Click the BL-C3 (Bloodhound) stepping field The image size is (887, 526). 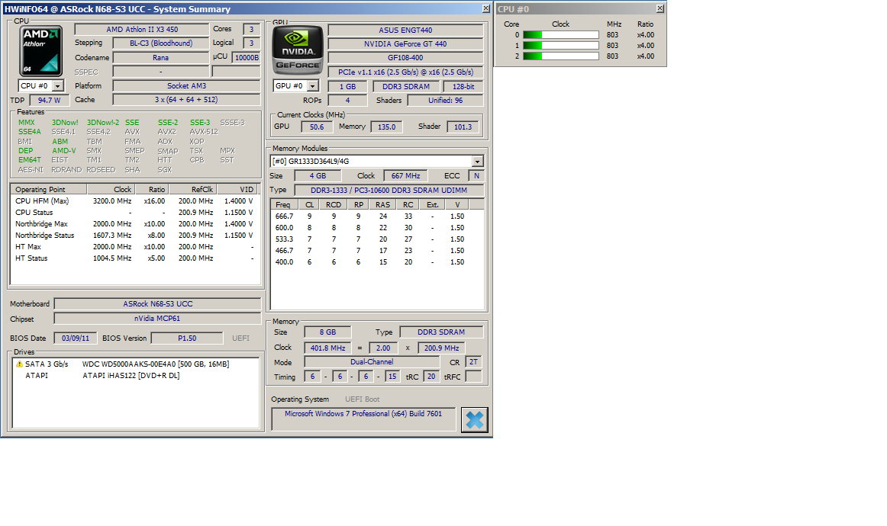[x=160, y=43]
